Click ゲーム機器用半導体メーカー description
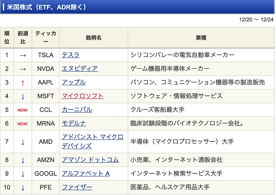Image resolution: width=276 pixels, height=195 pixels. [170, 69]
